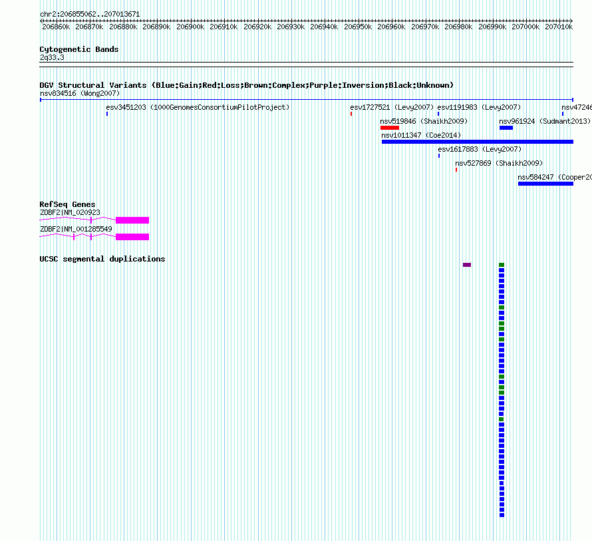Click the thin blue nsv834516 span line

pyautogui.click(x=307, y=100)
